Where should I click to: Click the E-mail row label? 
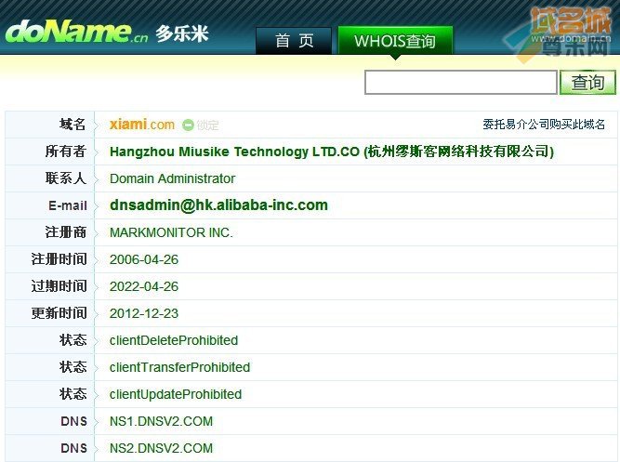[x=68, y=205]
